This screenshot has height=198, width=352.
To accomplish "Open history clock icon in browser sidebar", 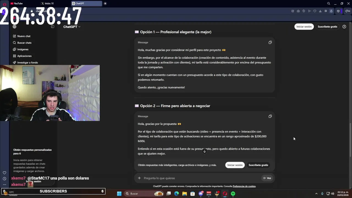I will 4,179.
